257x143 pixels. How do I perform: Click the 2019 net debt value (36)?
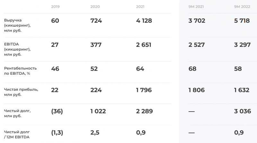(x=57, y=112)
